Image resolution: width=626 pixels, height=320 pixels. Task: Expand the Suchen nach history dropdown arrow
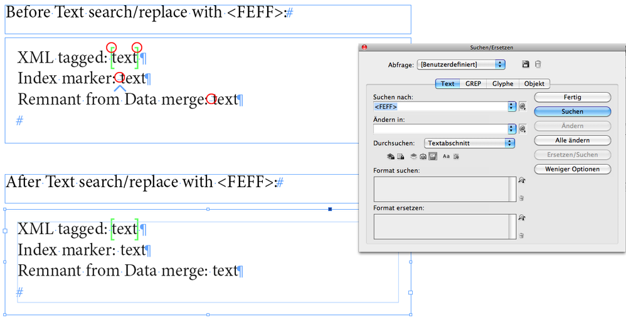(512, 106)
